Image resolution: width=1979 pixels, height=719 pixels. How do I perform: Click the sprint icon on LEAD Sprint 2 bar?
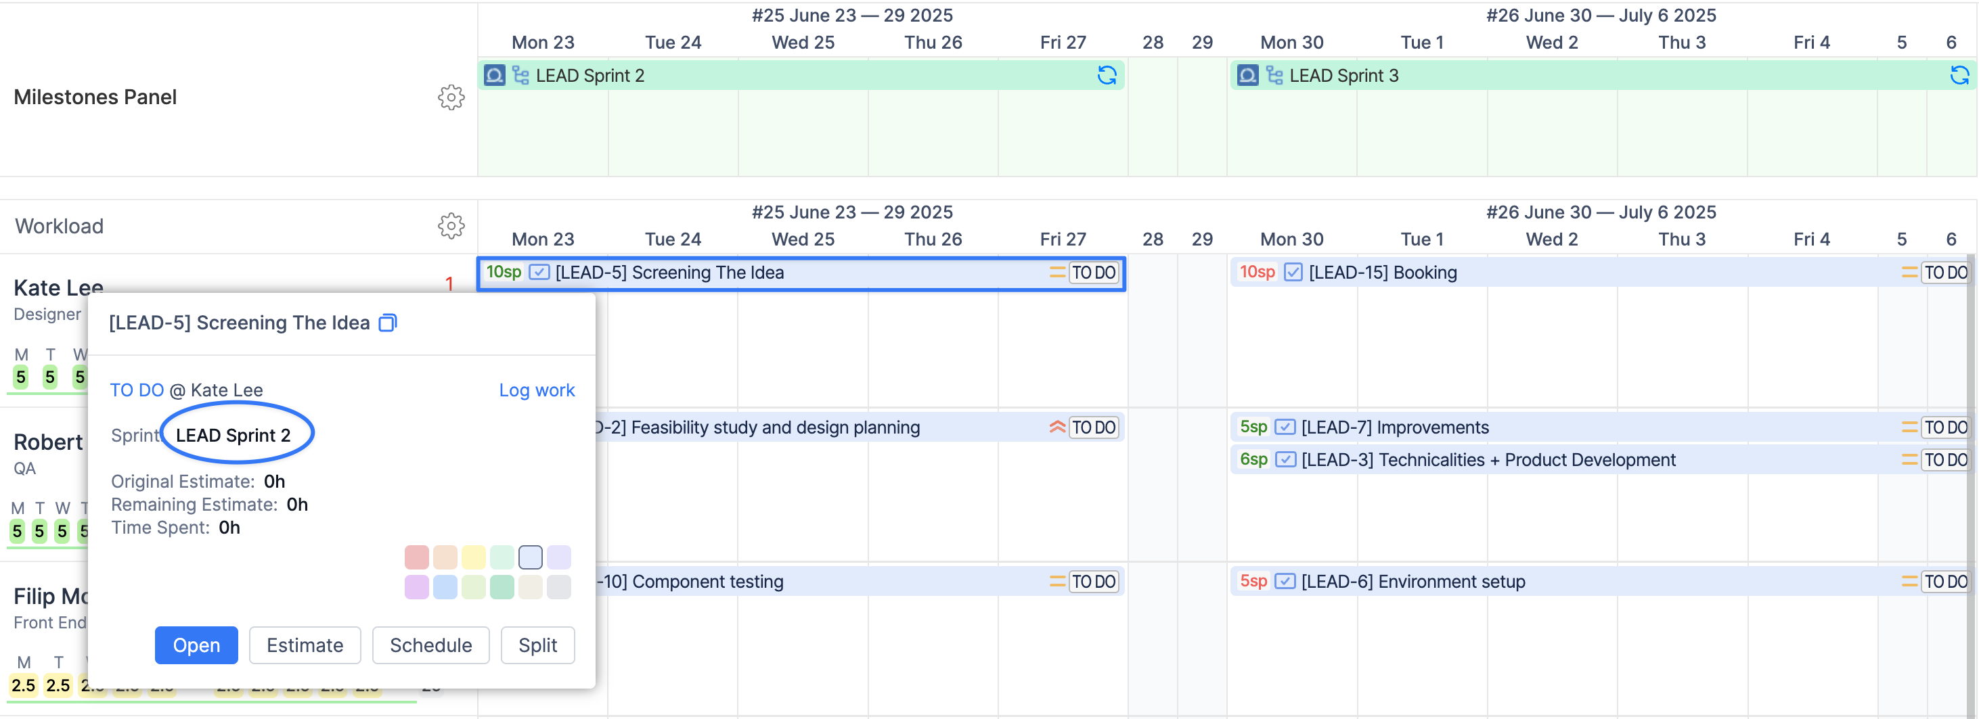pyautogui.click(x=494, y=75)
